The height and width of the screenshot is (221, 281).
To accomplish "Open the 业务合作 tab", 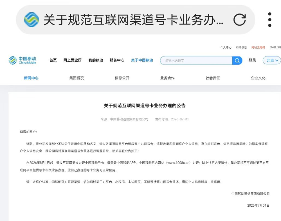I will (x=167, y=78).
